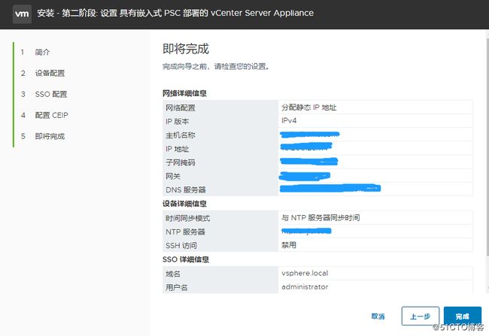Click the SSH 访问 row label
The image size is (489, 336).
pyautogui.click(x=181, y=246)
